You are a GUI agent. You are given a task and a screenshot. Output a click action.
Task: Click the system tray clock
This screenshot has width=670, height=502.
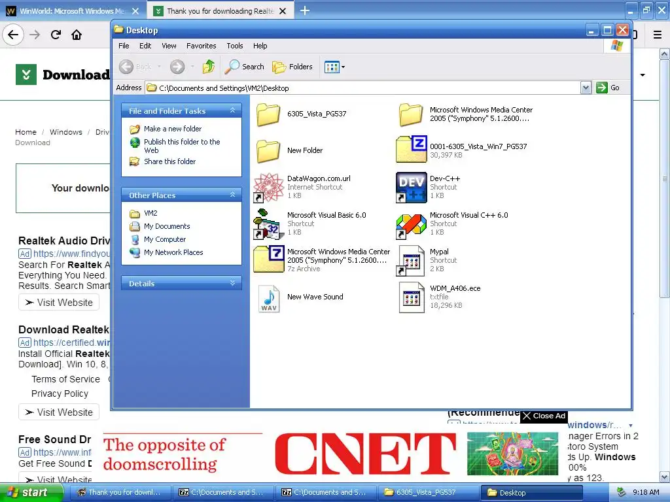tap(646, 492)
